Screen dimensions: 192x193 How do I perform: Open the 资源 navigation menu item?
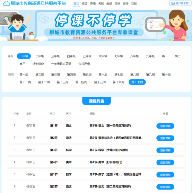[x=85, y=4]
